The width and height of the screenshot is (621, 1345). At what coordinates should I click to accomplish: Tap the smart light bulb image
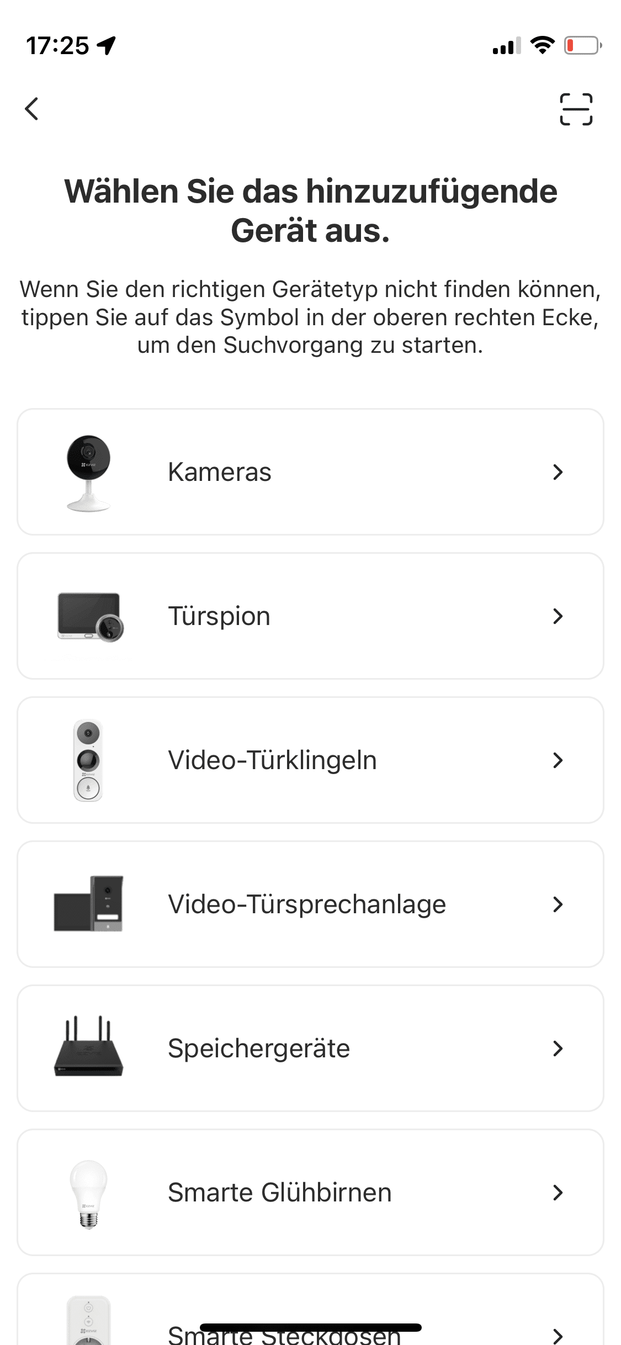88,1193
